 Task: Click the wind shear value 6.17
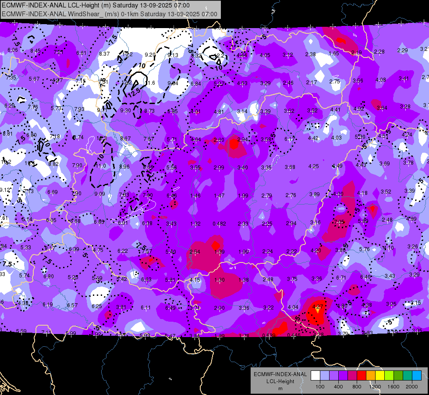(x=290, y=139)
